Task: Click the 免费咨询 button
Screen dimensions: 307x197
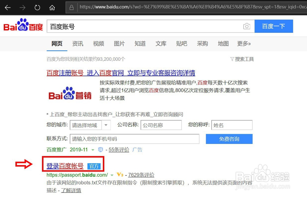Action: point(229,139)
